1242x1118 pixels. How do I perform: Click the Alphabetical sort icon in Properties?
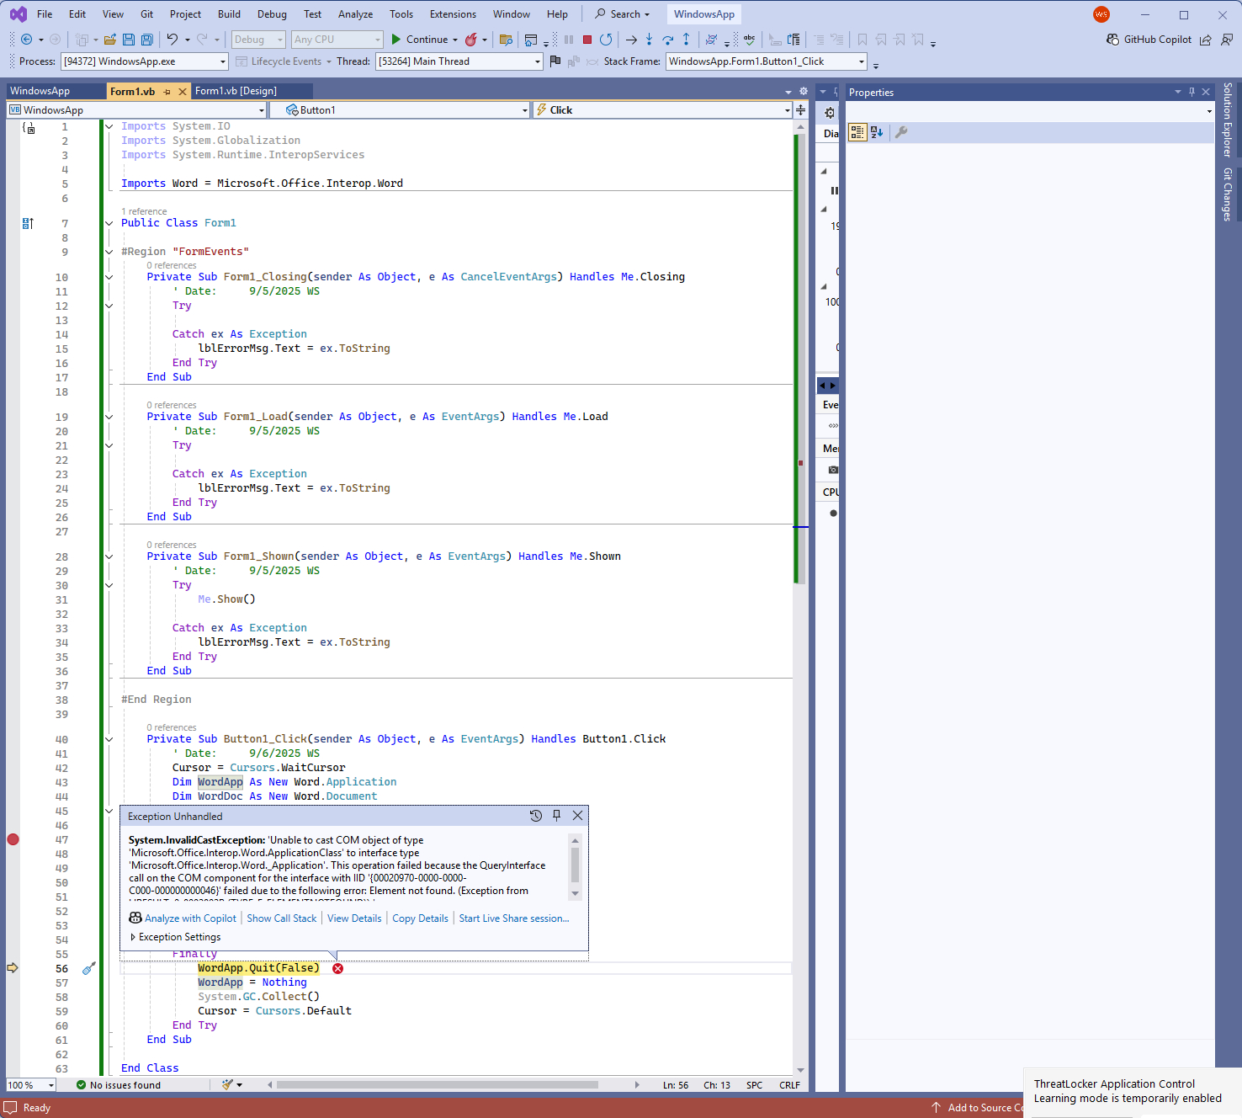point(877,132)
